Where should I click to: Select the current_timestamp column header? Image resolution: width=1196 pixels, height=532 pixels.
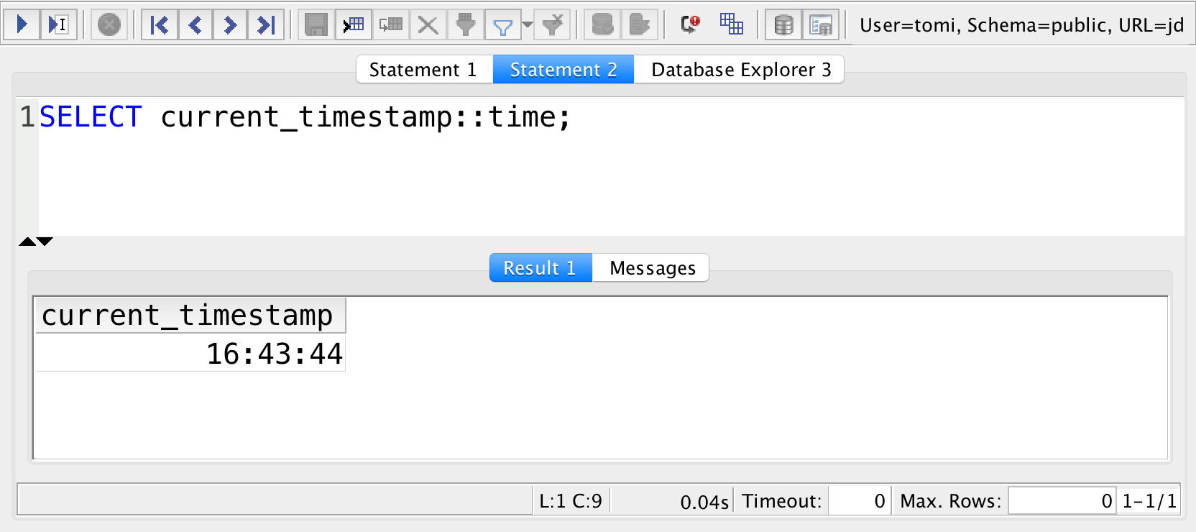(190, 315)
